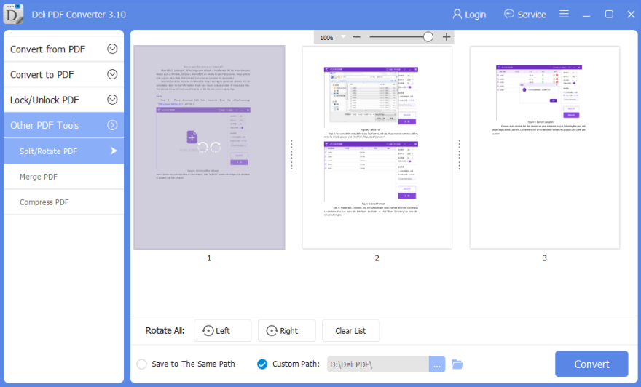The width and height of the screenshot is (641, 387).
Task: Click the arrow beside Split/Rotate PDF
Action: 114,151
